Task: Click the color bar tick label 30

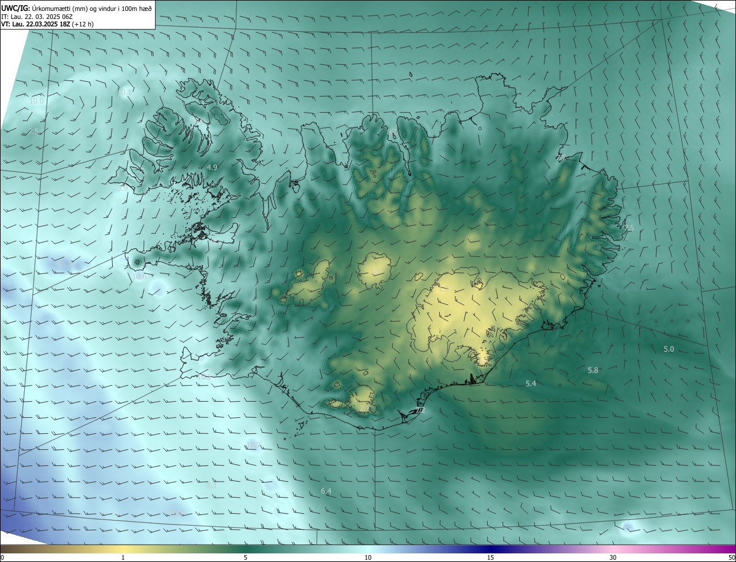Action: tap(613, 557)
